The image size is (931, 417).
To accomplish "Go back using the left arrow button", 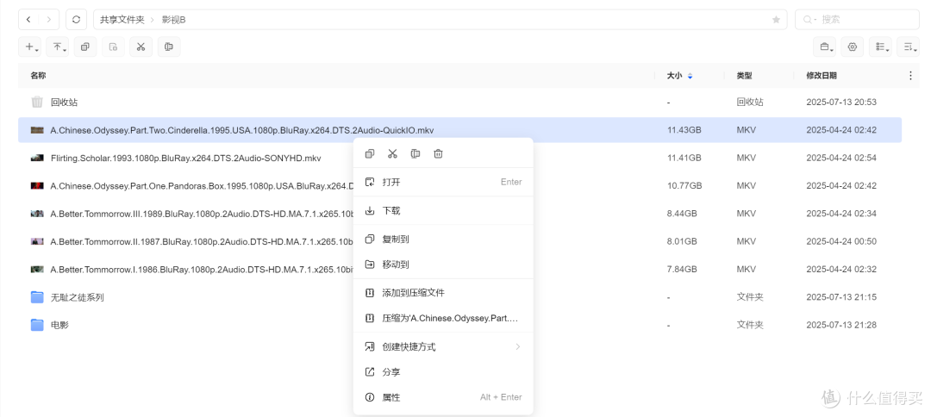I will [28, 20].
